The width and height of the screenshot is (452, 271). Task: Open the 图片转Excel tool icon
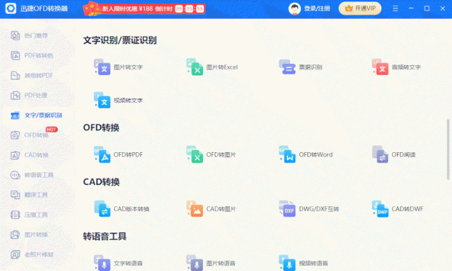(195, 67)
